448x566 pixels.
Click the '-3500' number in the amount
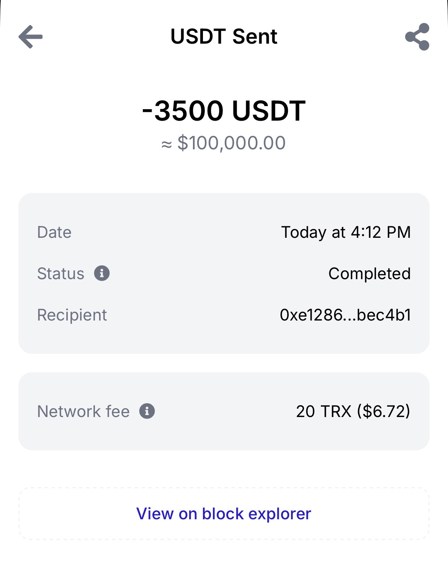(x=183, y=111)
